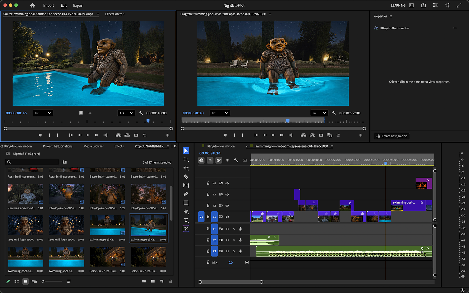The width and height of the screenshot is (469, 293).
Task: Activate the Ripple Edit tool
Action: point(186,168)
